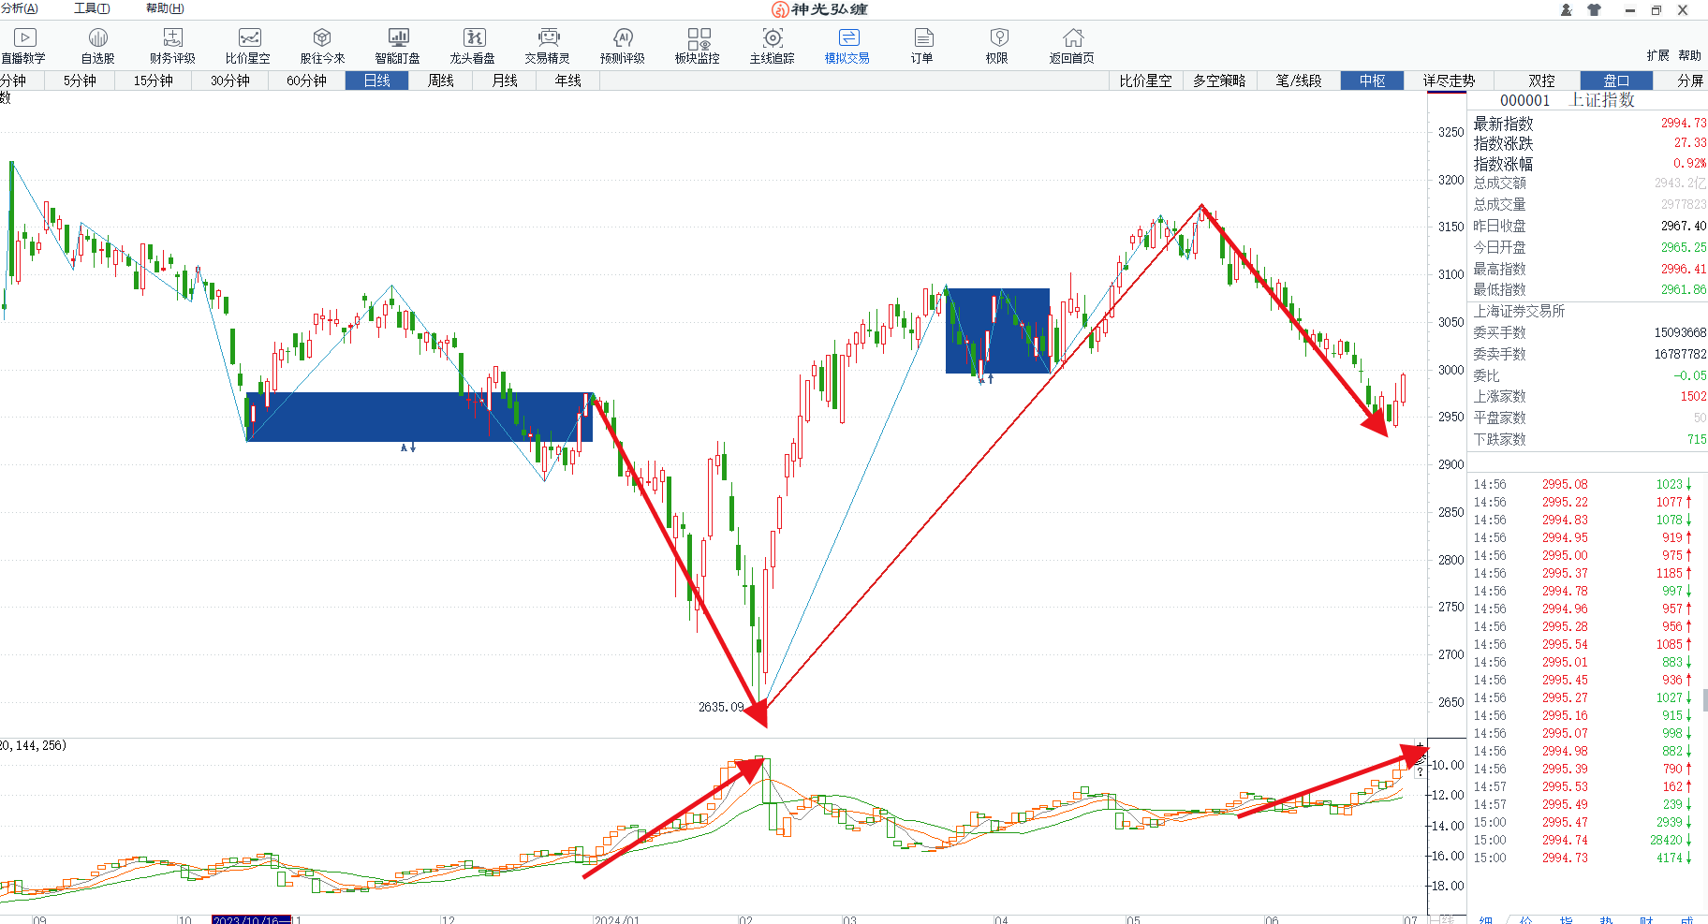Click the 指数涨跌 value 27.33
Viewport: 1708px width, 924px height.
click(1689, 143)
